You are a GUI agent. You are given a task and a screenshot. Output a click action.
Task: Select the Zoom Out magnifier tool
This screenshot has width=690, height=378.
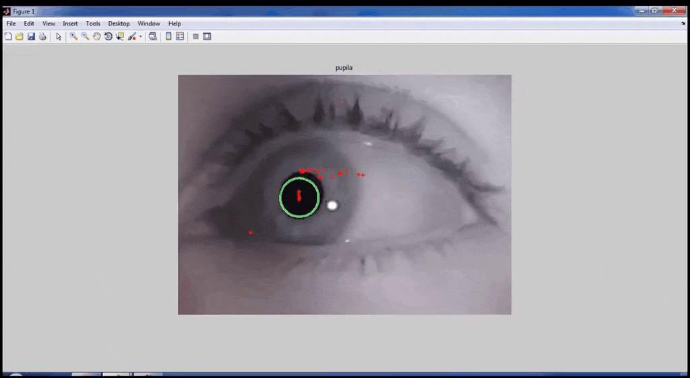(x=85, y=36)
